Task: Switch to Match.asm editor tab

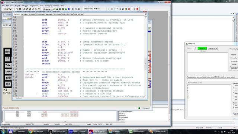Action: pyautogui.click(x=49, y=14)
